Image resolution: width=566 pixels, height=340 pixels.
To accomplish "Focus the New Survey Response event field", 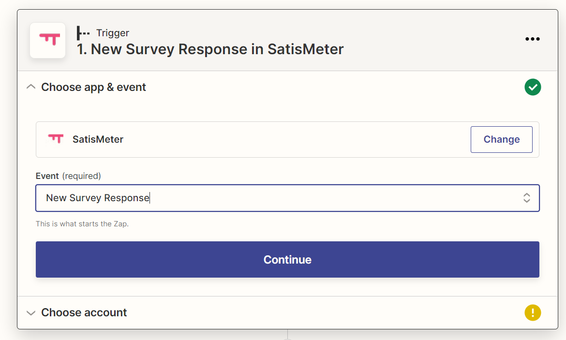I will [x=287, y=198].
